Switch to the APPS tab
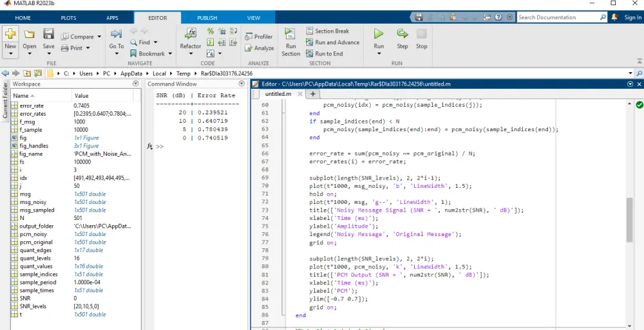The width and height of the screenshot is (644, 330). (112, 18)
